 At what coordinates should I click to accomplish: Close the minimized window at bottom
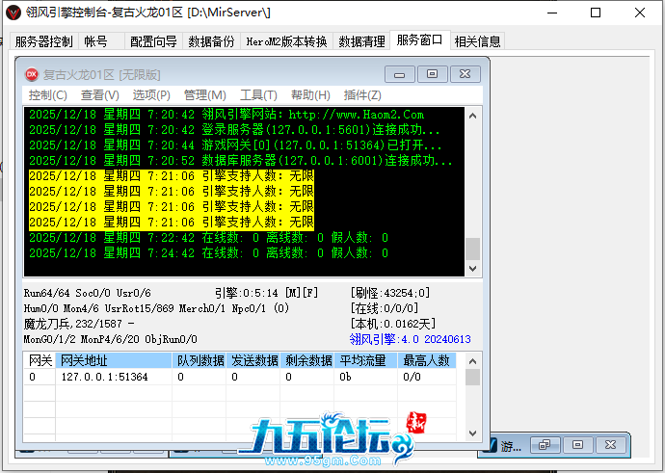pos(610,445)
